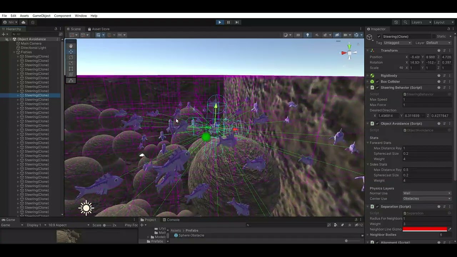Image resolution: width=457 pixels, height=257 pixels.
Task: Disable the Box Collider component checkbox
Action: (x=377, y=82)
